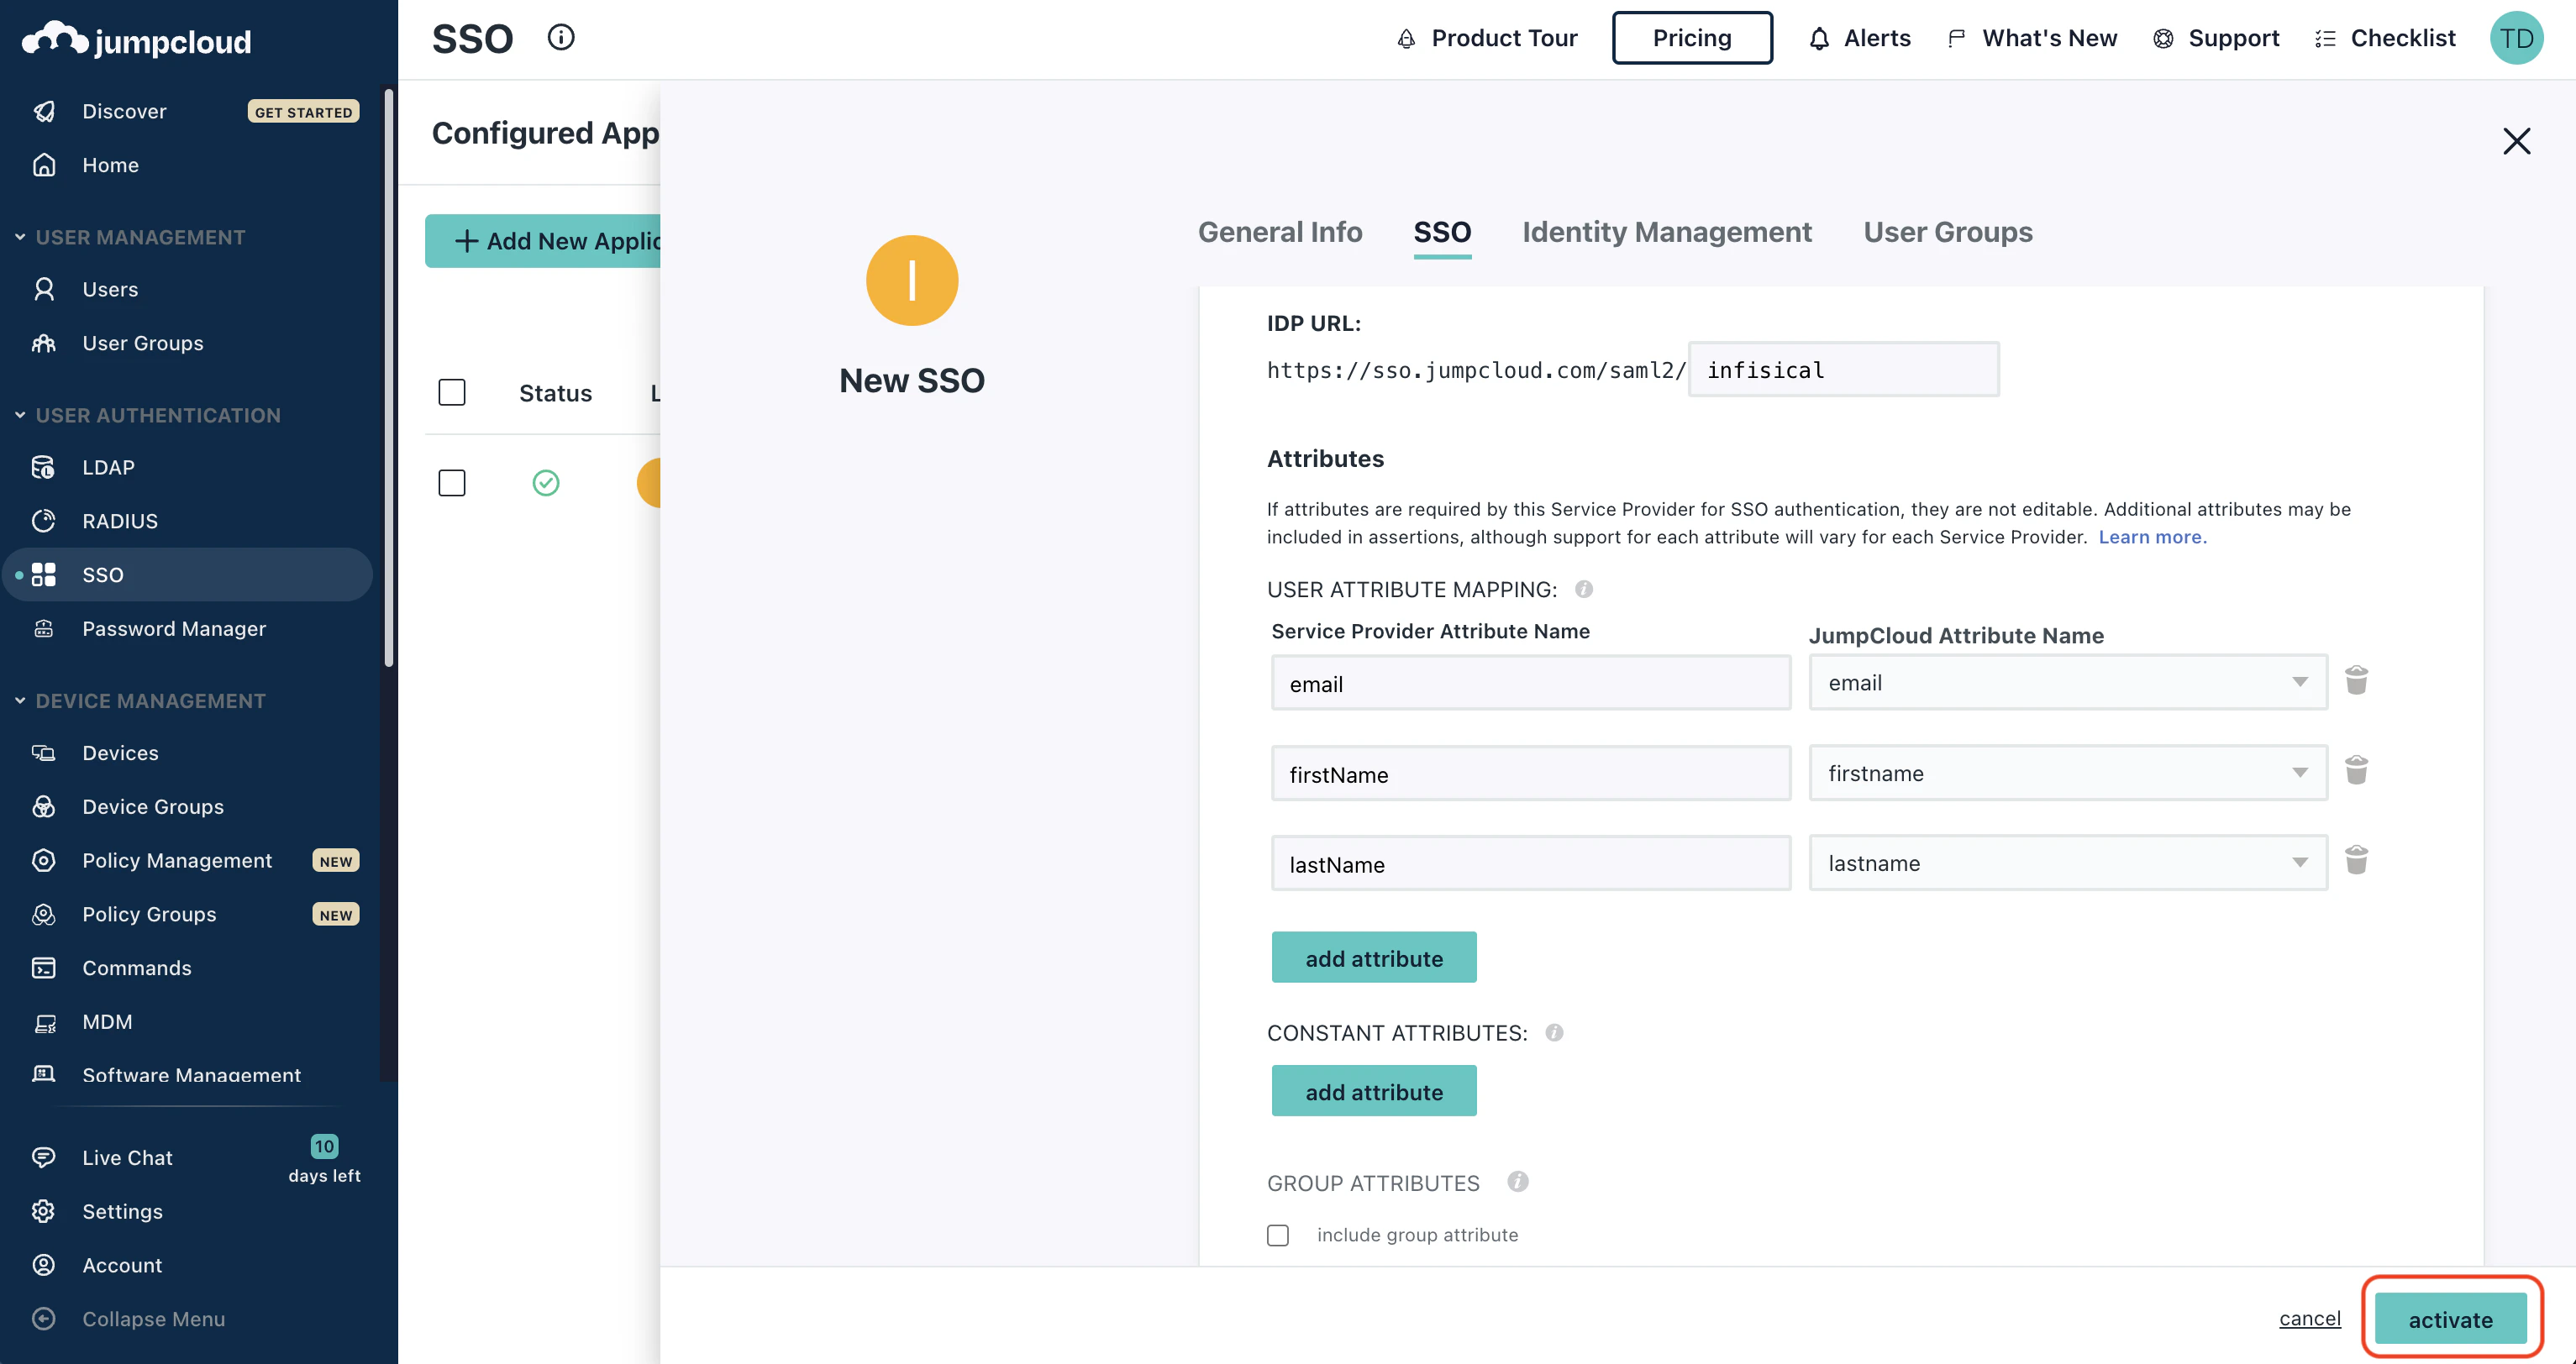Open LDAP settings

point(108,467)
